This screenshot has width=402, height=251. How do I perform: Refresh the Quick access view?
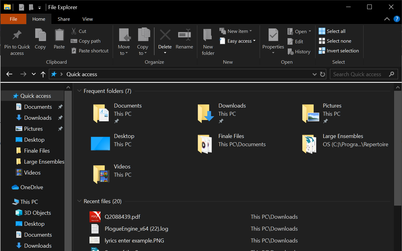coord(323,74)
